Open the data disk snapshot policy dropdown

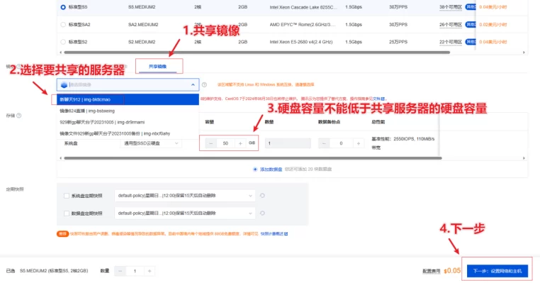(x=185, y=213)
